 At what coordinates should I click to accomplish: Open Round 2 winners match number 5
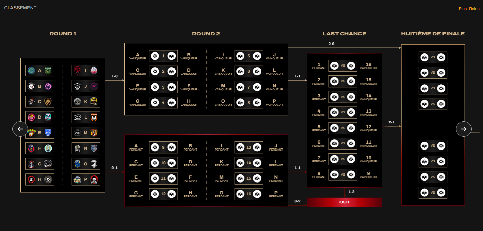coord(249,56)
